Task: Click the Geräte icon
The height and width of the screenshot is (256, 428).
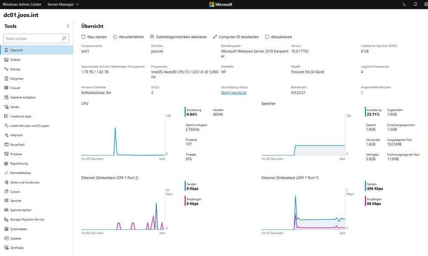Action: pyautogui.click(x=6, y=107)
